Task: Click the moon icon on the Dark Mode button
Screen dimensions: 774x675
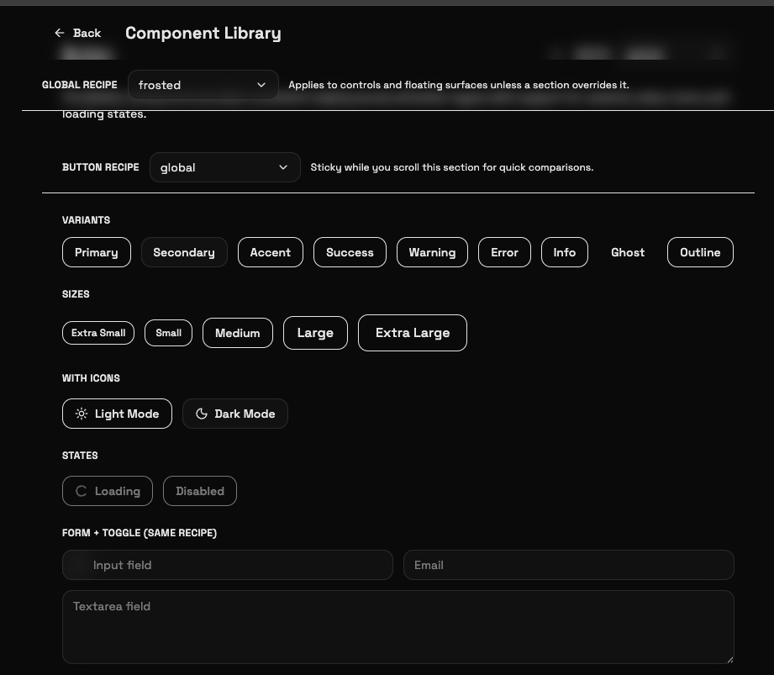Action: (202, 414)
